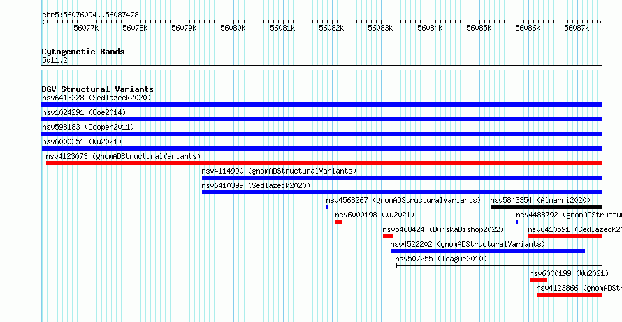Viewport: 622px width, 322px height.
Task: Click the red bar under nsv4123073
Action: [x=324, y=163]
